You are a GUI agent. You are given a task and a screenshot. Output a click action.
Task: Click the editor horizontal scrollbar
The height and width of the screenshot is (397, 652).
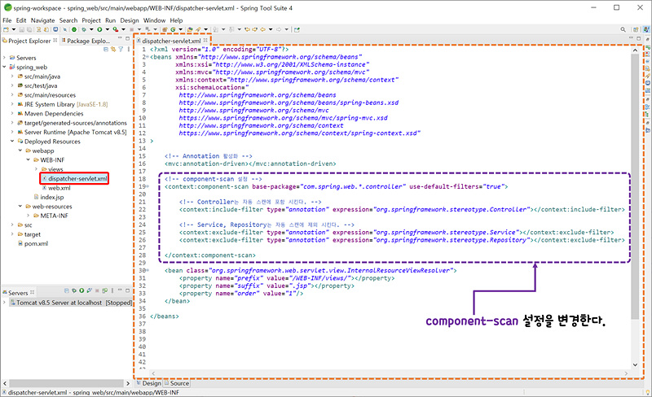390,373
